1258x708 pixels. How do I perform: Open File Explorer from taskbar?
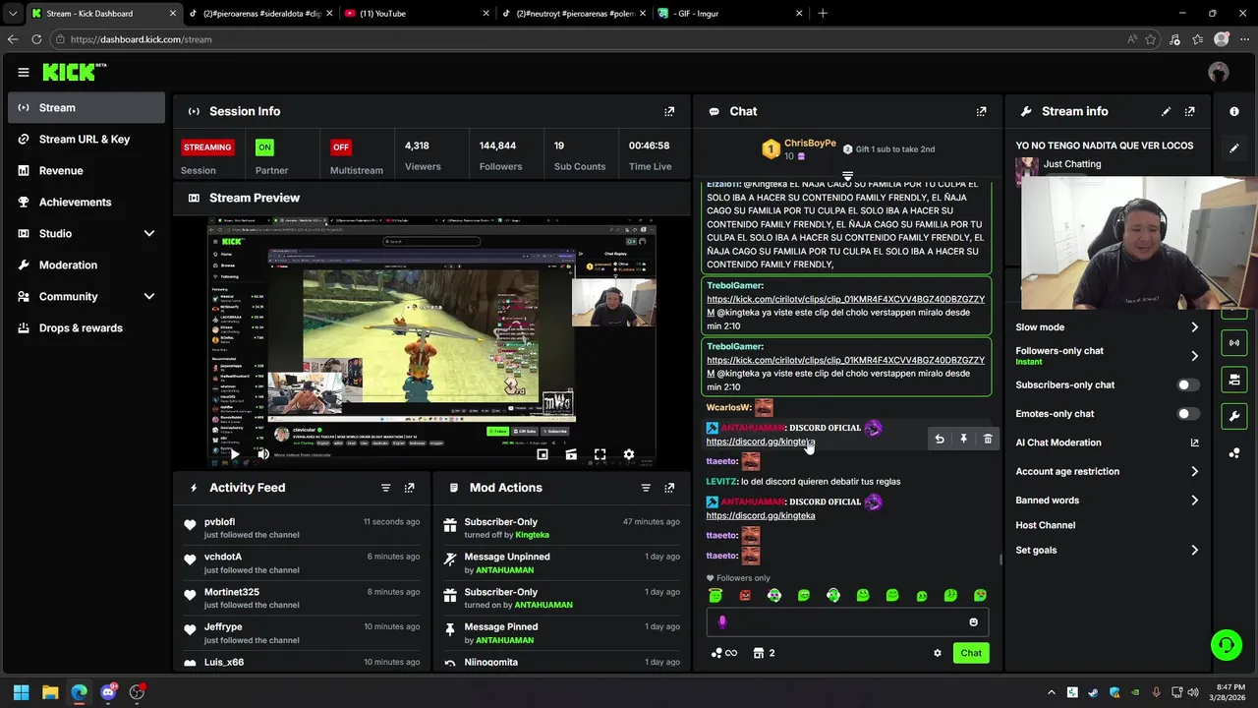pos(50,692)
